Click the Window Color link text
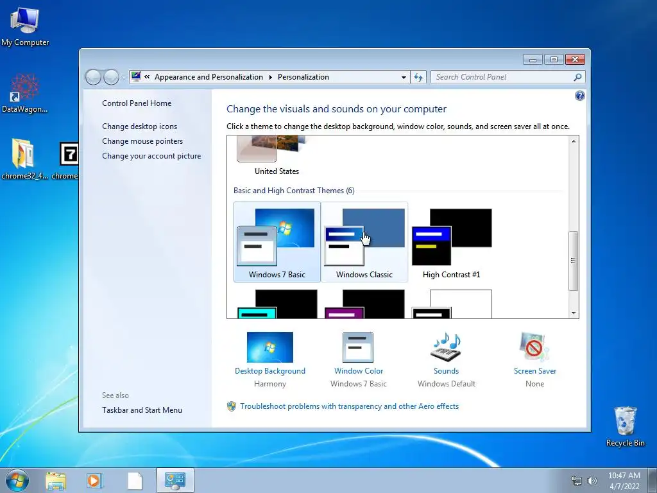657x493 pixels. pyautogui.click(x=359, y=371)
